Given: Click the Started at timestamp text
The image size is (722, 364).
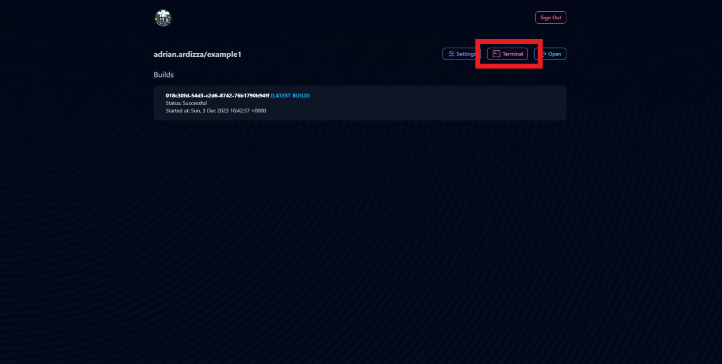Looking at the screenshot, I should click(216, 110).
